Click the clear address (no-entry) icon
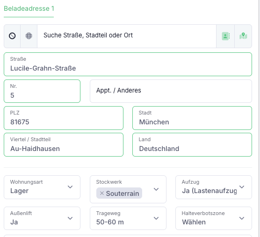 pyautogui.click(x=12, y=36)
